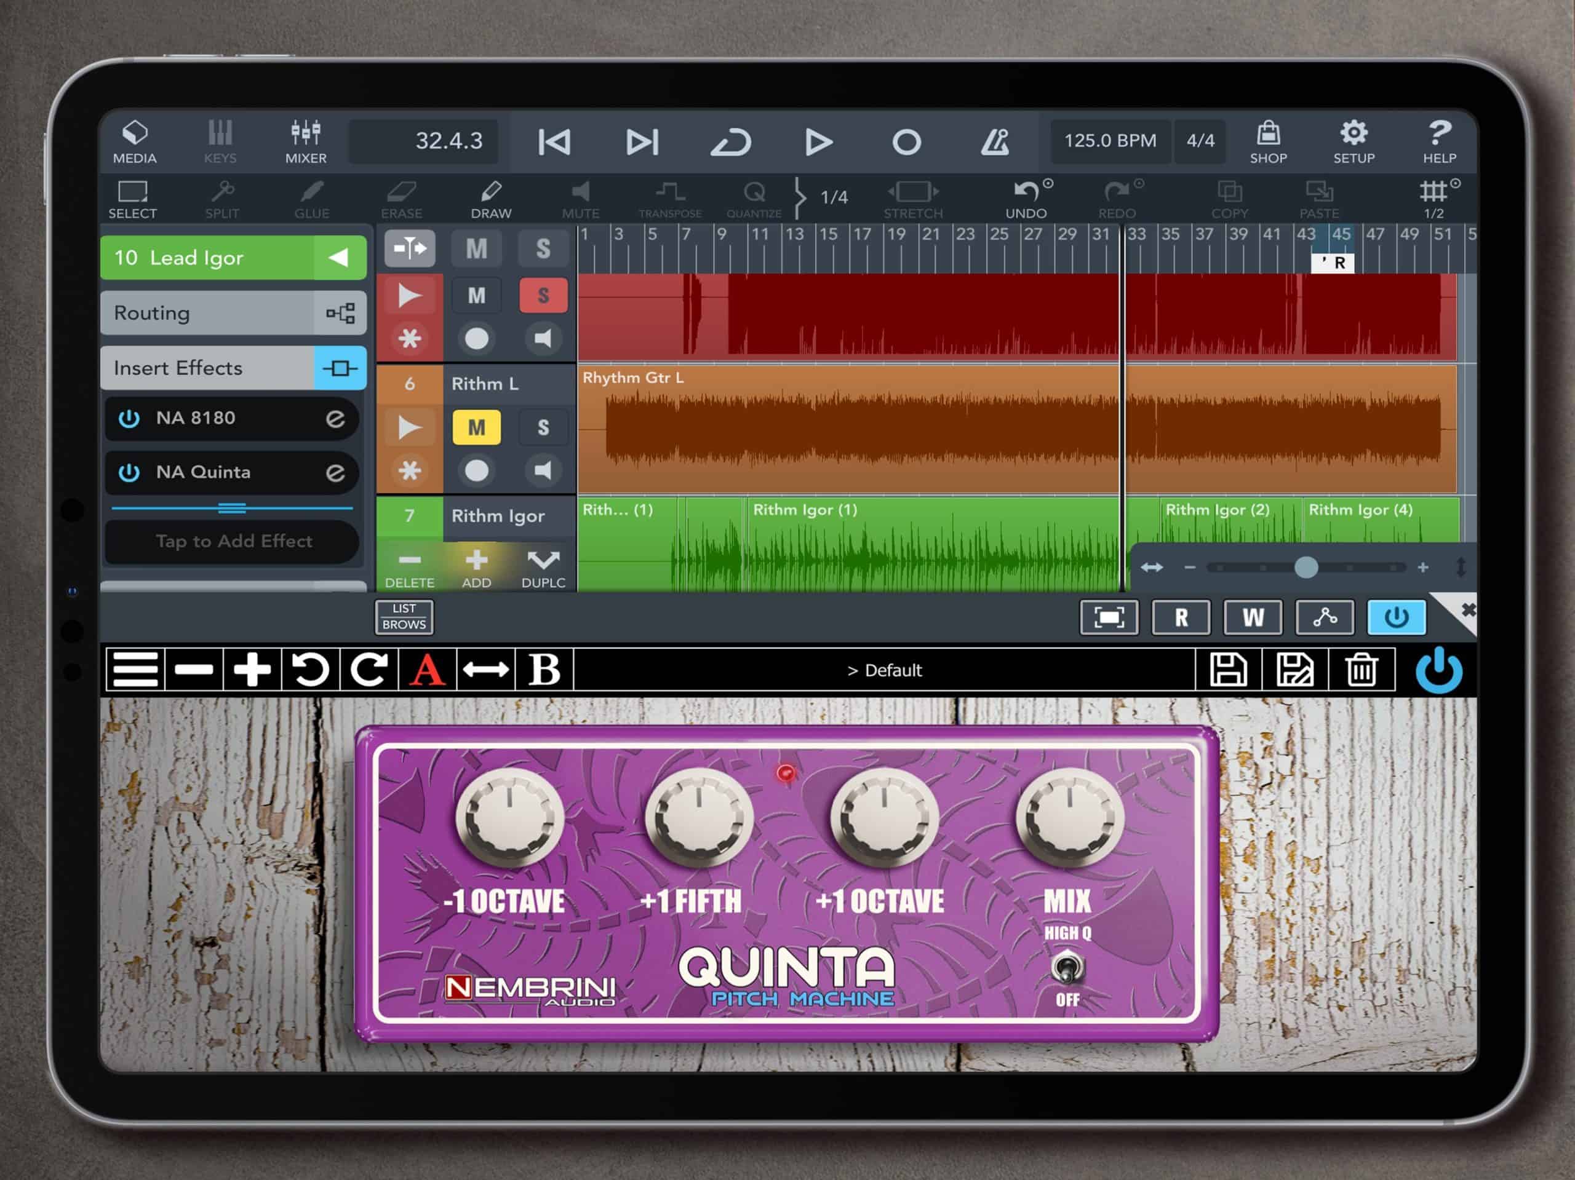Viewport: 1575px width, 1180px height.
Task: Adjust the horizontal zoom slider
Action: (x=1306, y=567)
